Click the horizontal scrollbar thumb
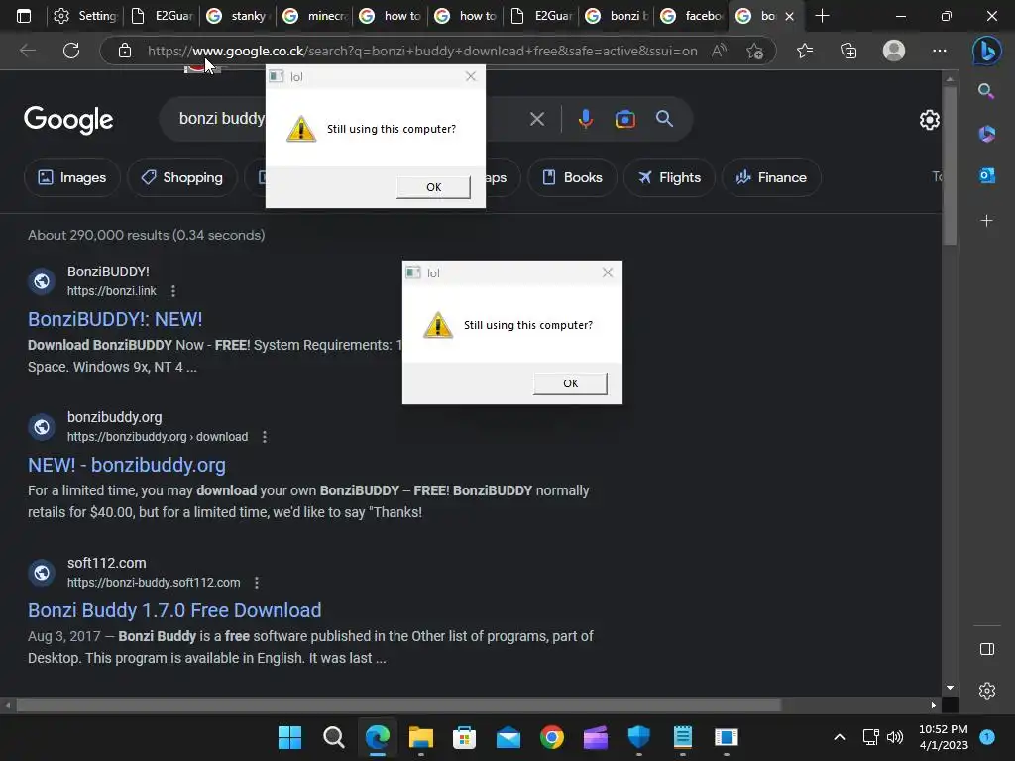Viewport: 1015px width, 761px height. click(x=398, y=705)
